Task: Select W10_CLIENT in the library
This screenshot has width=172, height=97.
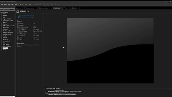Action: tap(6, 27)
